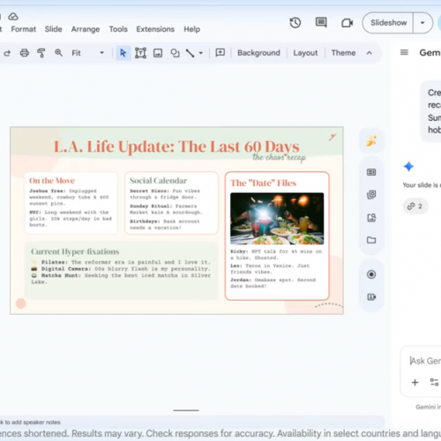Choose the select arrow cursor tool
441x441 pixels.
click(123, 53)
